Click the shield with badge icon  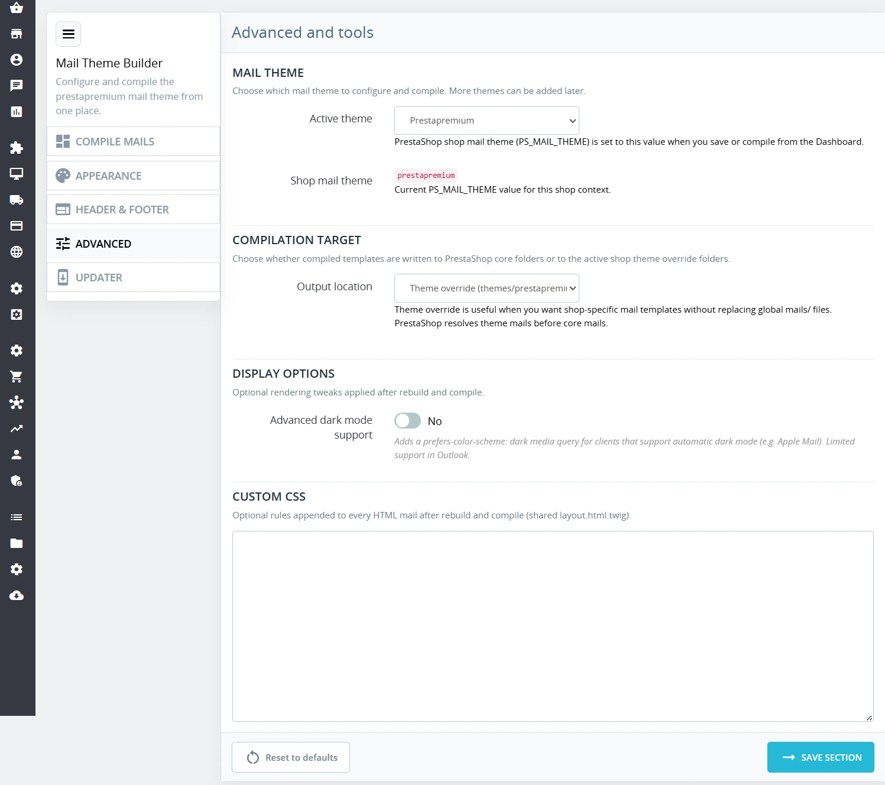[17, 481]
